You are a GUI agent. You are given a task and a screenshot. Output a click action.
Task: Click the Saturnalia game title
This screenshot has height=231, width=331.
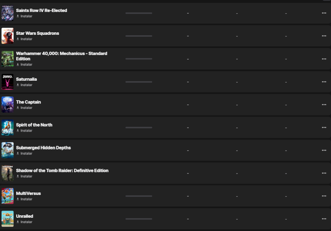(x=26, y=79)
